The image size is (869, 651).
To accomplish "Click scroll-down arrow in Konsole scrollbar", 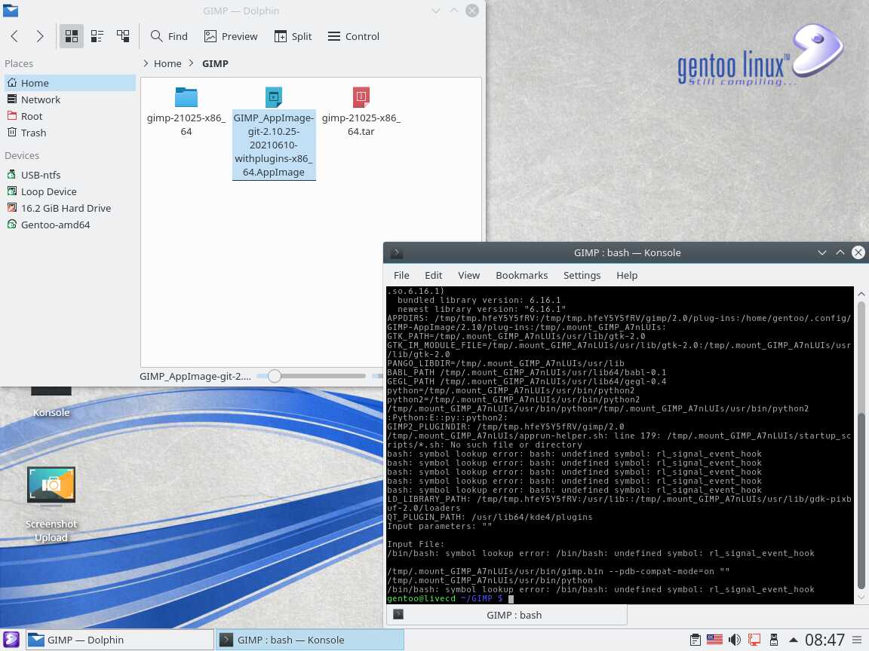I will coord(861,598).
